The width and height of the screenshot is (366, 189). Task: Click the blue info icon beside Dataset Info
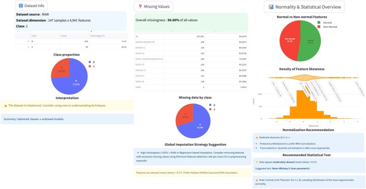21,6
